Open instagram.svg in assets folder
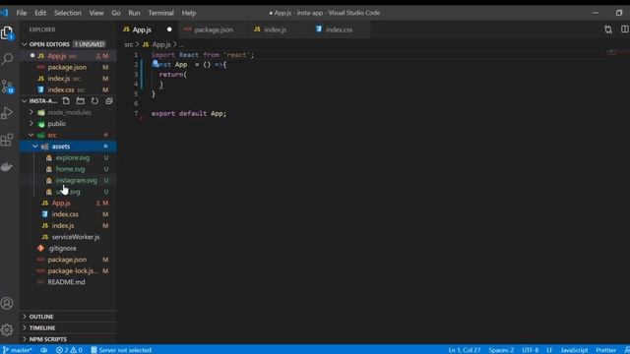 68,180
